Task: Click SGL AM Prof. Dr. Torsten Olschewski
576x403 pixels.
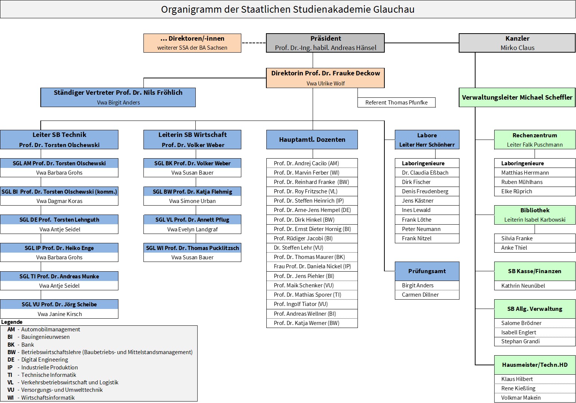Action: (59, 163)
